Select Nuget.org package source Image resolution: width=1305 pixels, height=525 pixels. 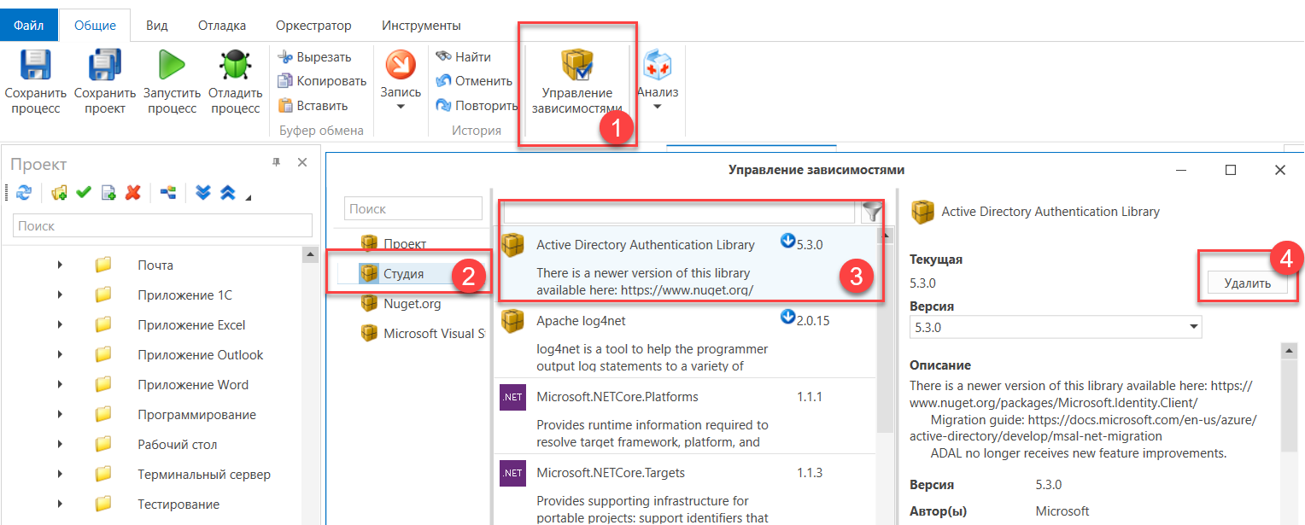tap(412, 304)
